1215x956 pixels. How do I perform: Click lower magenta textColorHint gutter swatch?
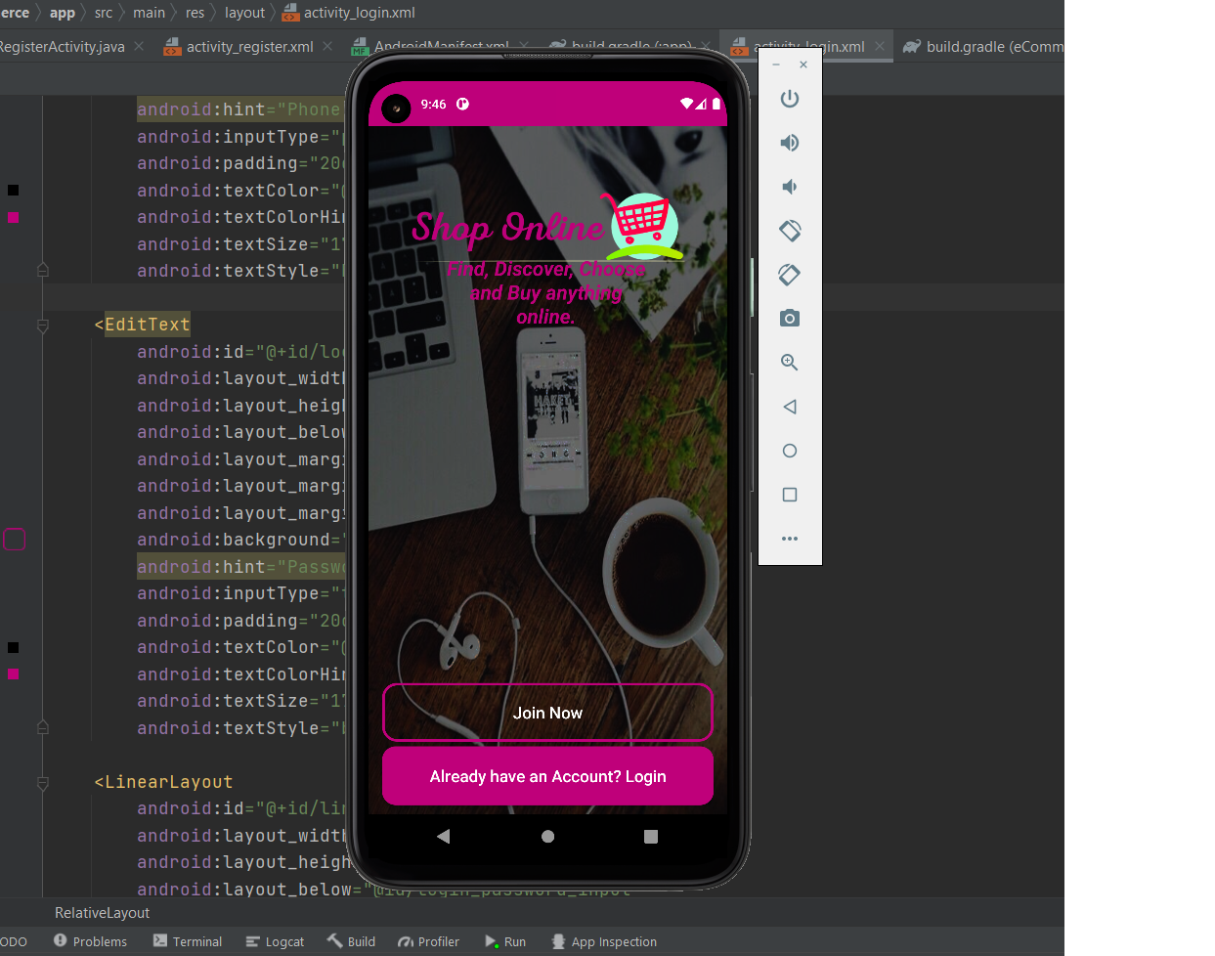click(x=13, y=674)
